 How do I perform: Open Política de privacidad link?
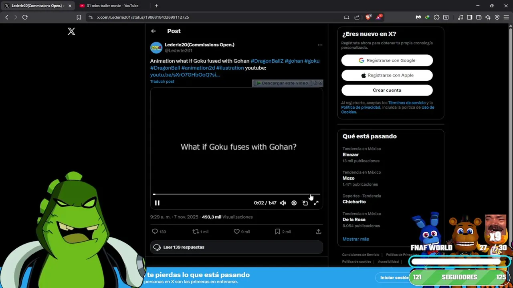click(361, 107)
